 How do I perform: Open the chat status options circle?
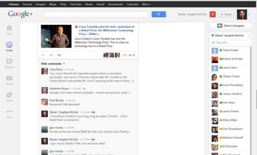(x=249, y=36)
